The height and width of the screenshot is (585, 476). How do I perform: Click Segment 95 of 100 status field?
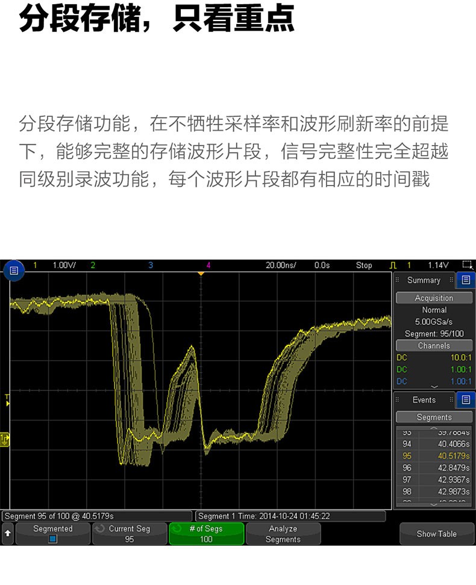pyautogui.click(x=97, y=516)
